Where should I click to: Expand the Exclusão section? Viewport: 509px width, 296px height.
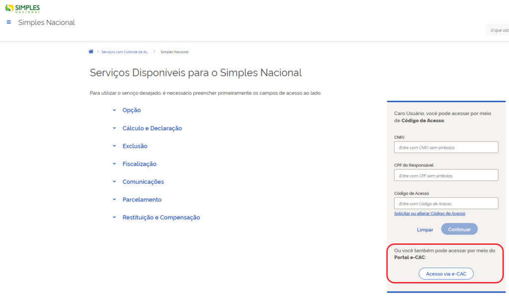(x=135, y=146)
